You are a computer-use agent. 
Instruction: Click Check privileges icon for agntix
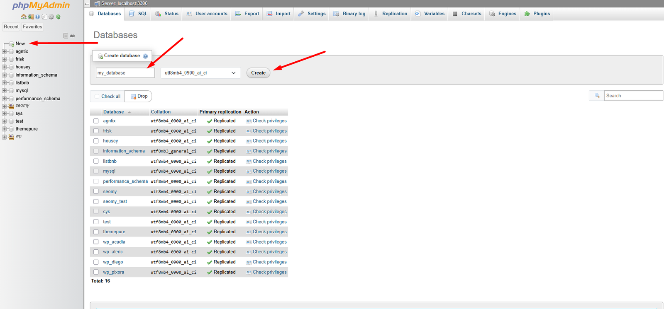point(249,121)
